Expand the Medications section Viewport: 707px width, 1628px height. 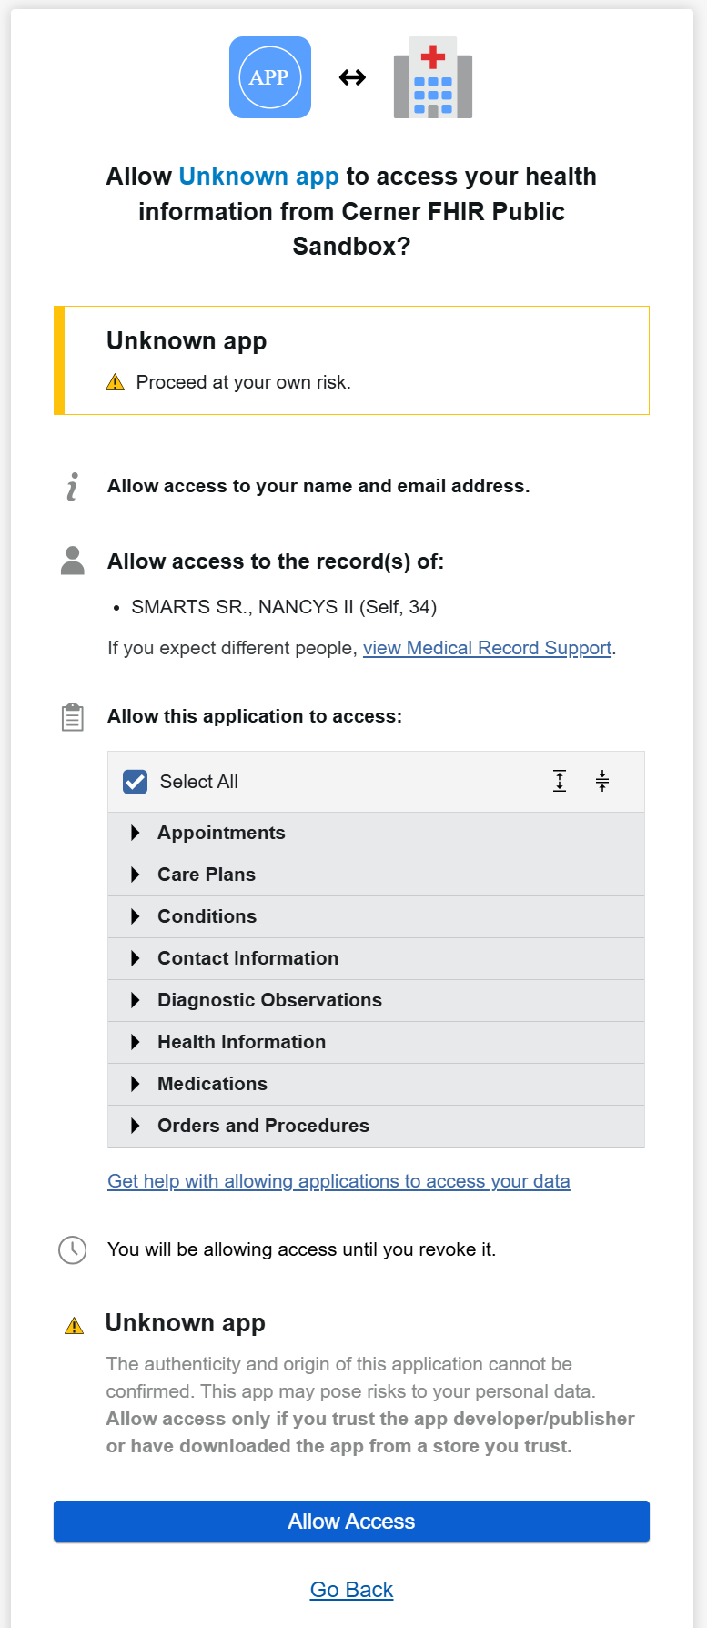tap(376, 1084)
